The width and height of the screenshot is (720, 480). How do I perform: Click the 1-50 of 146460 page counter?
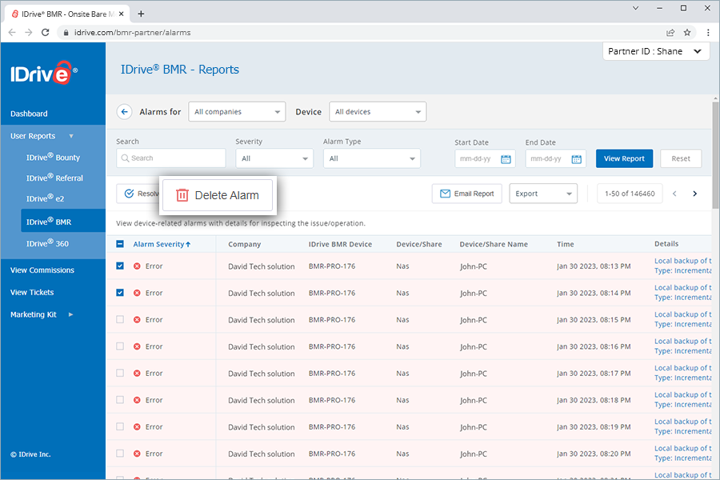630,194
